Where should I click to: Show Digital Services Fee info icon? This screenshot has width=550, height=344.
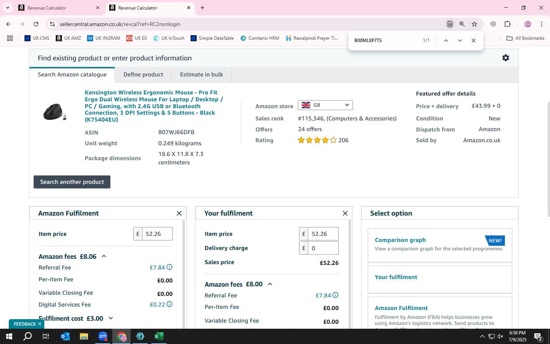point(170,304)
